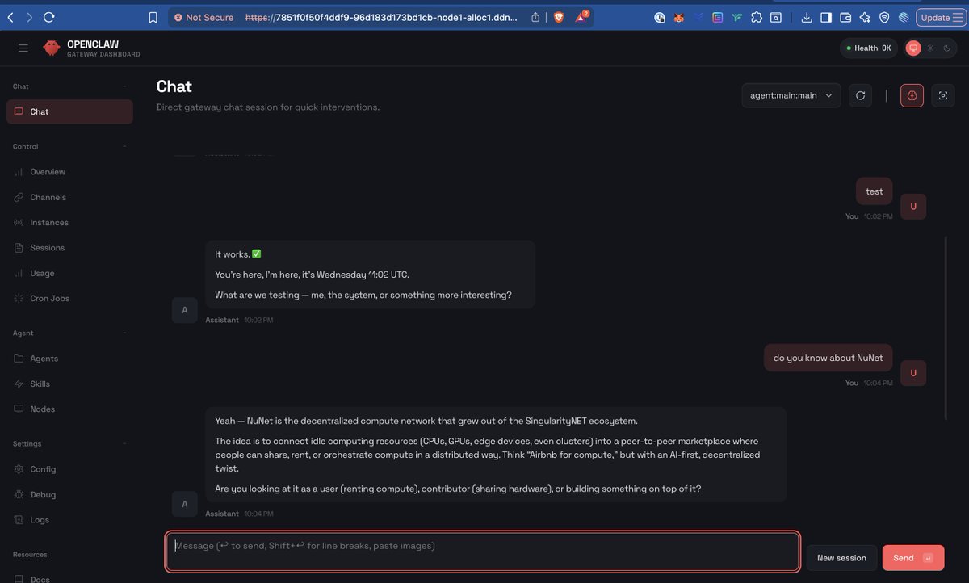Open Docs under Resources
Viewport: 969px width, 583px height.
[x=69, y=578]
